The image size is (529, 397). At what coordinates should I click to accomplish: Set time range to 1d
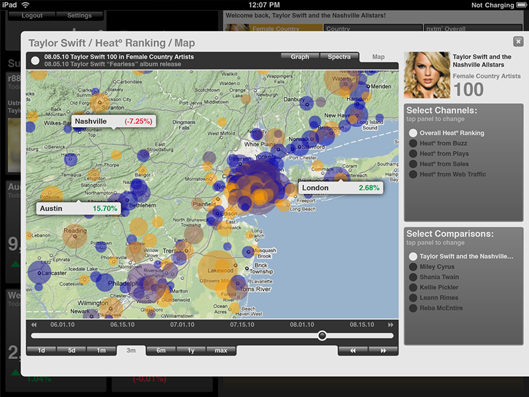click(41, 350)
